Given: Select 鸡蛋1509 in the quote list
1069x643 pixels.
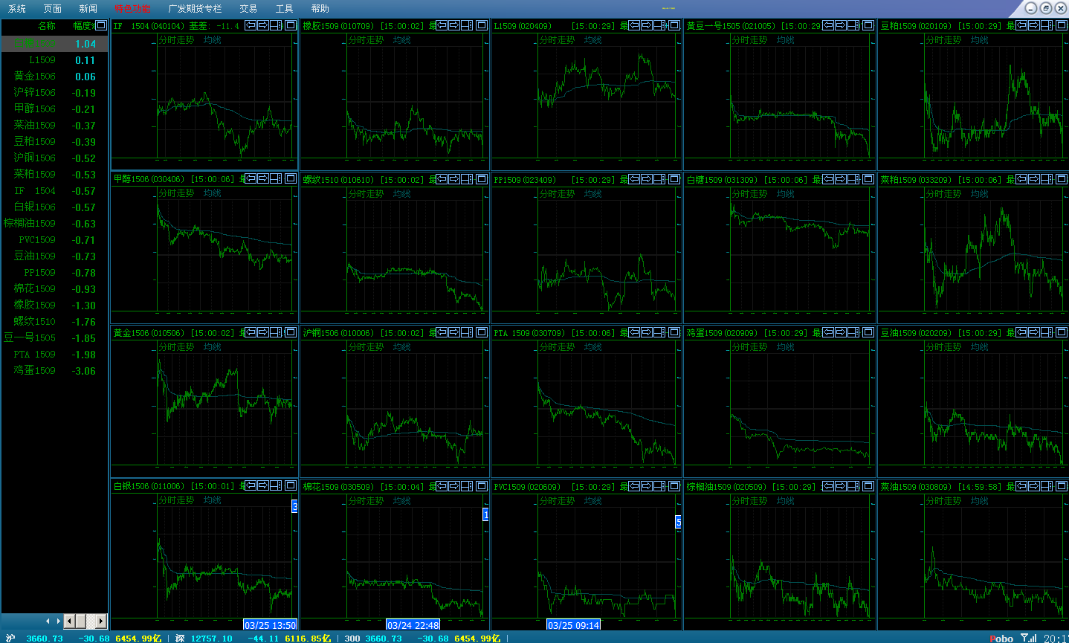Looking at the screenshot, I should click(x=34, y=370).
